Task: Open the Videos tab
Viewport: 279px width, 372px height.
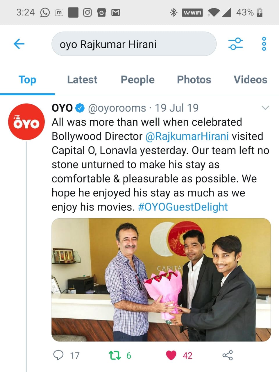Action: [251, 80]
